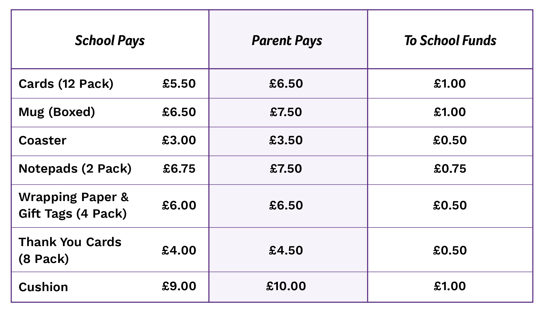Click the £6.75 Notepads school price

pos(179,169)
